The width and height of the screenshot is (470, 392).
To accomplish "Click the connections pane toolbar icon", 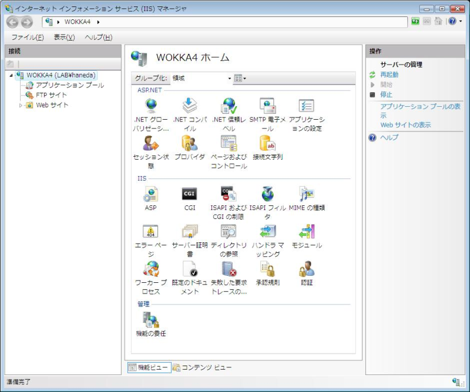I will tap(10, 64).
